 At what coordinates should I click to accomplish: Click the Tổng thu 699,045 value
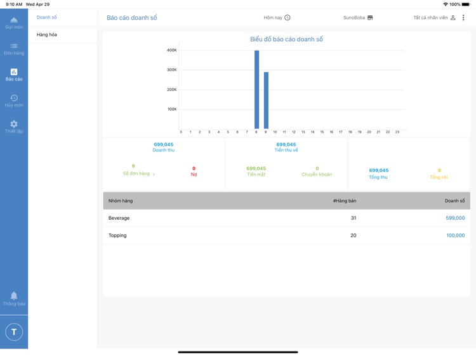click(x=378, y=170)
